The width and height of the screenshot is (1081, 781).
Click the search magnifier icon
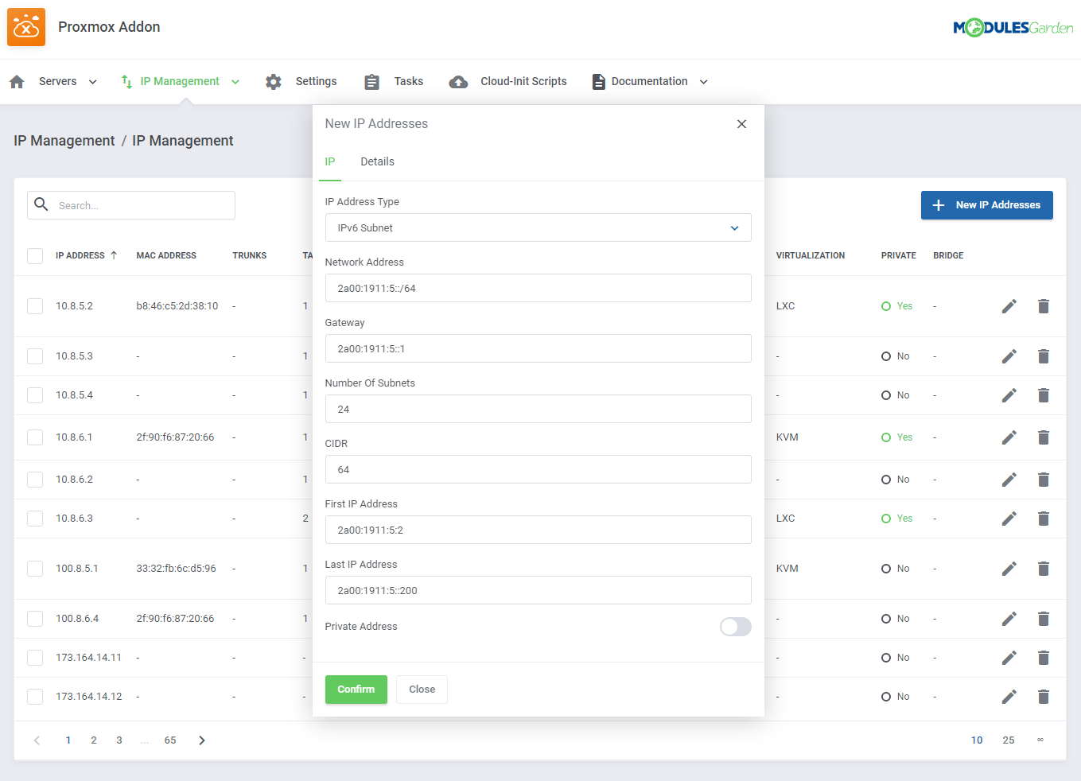coord(41,204)
